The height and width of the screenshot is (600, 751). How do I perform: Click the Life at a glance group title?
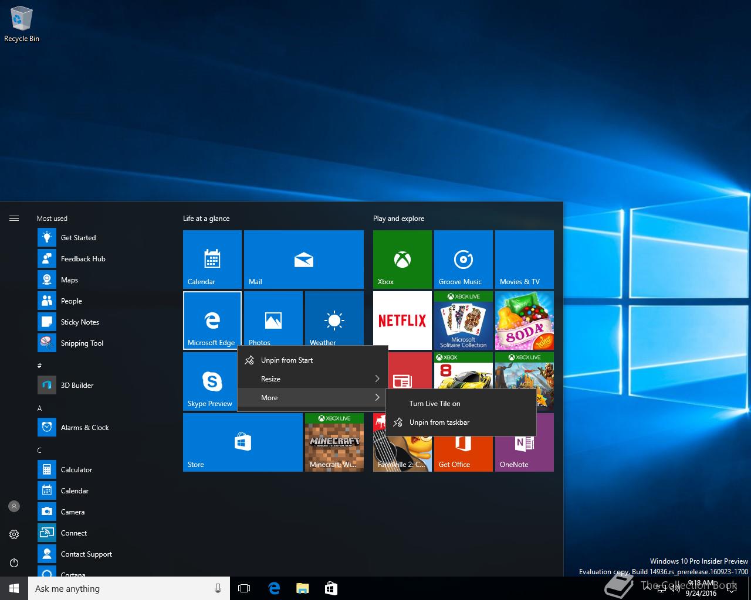click(x=207, y=219)
